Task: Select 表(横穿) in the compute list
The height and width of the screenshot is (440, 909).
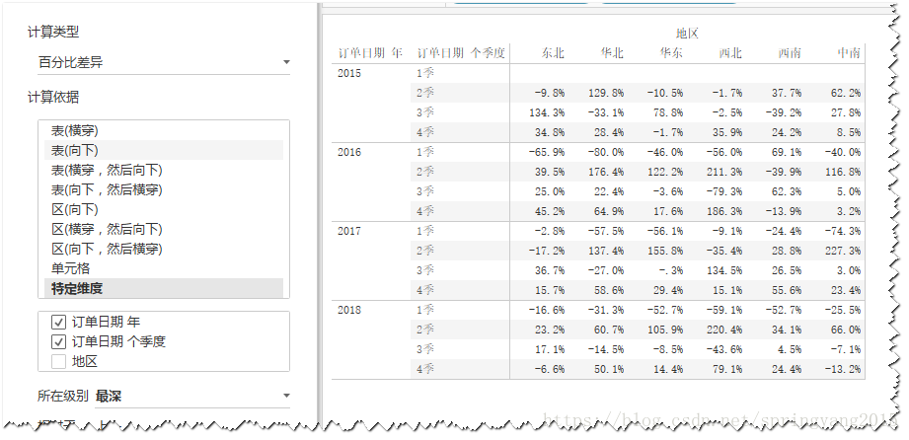Action: pyautogui.click(x=164, y=131)
